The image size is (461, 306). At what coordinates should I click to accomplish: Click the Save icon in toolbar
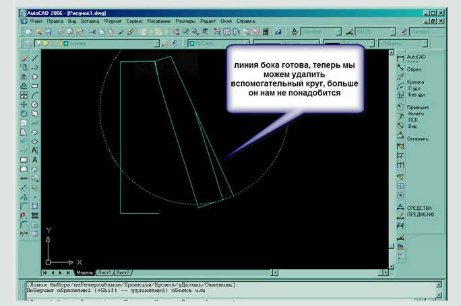pyautogui.click(x=49, y=32)
